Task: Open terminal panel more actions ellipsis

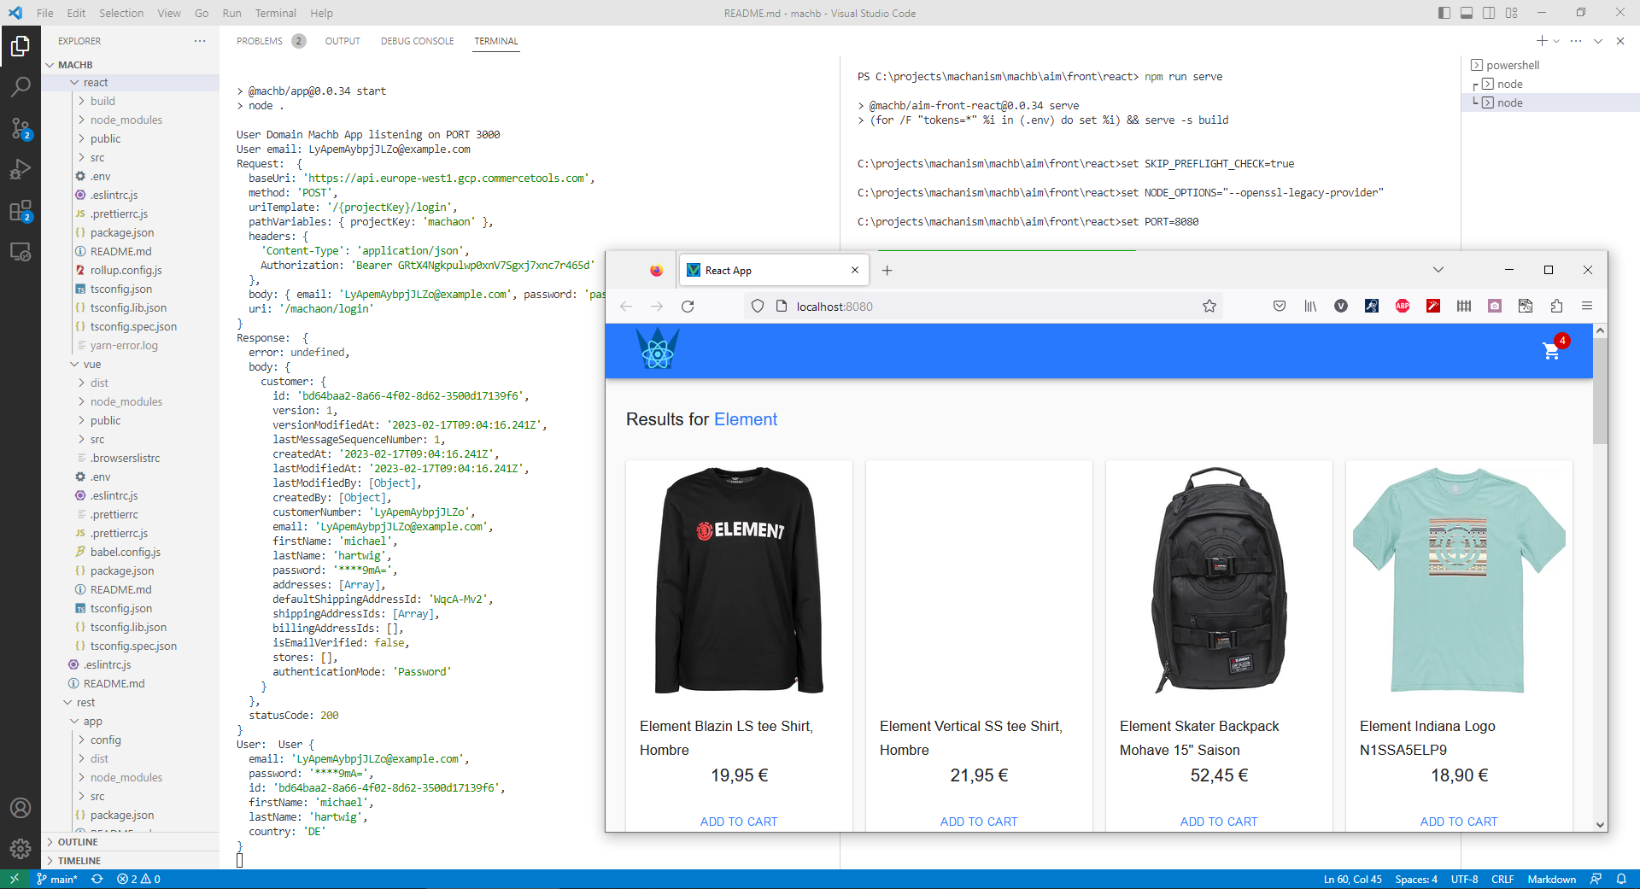Action: [1576, 41]
